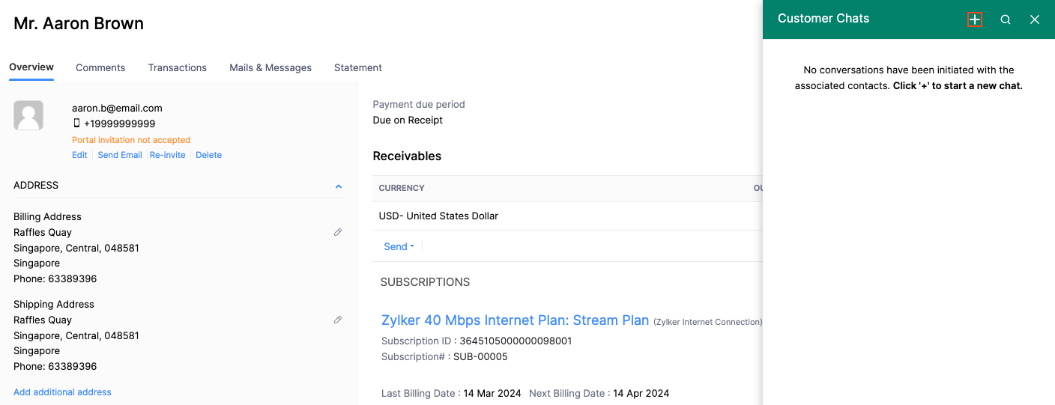Start a new chat with plus icon
This screenshot has height=405, width=1055.
pos(974,19)
